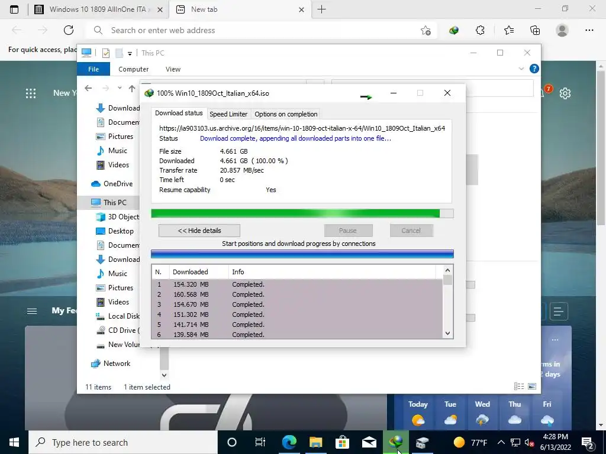Open Edge Settings and more menu

(x=589, y=30)
